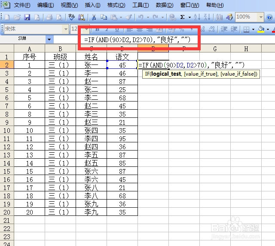Print the sheet using the printer icon
Screen dimensions: 275x246
pyautogui.click(x=49, y=17)
